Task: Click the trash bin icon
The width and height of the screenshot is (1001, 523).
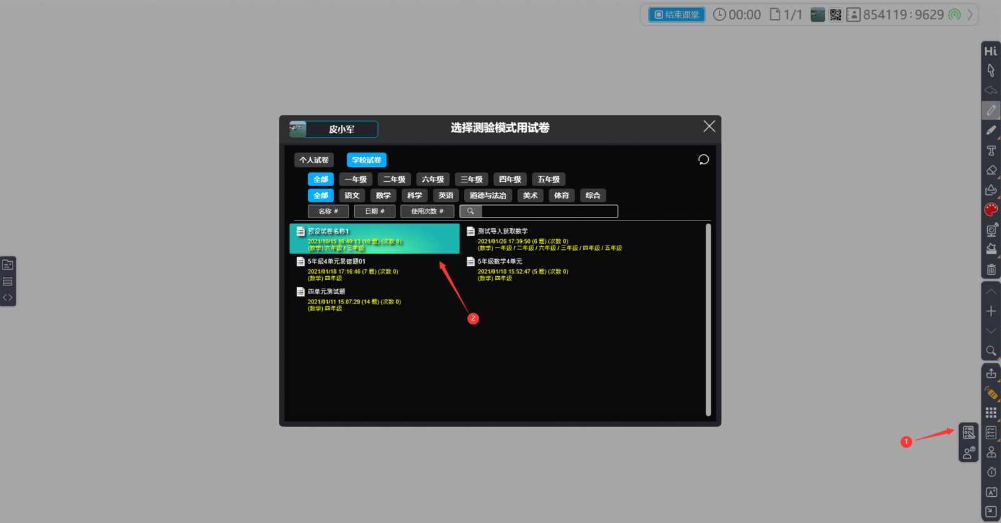Action: pos(991,270)
